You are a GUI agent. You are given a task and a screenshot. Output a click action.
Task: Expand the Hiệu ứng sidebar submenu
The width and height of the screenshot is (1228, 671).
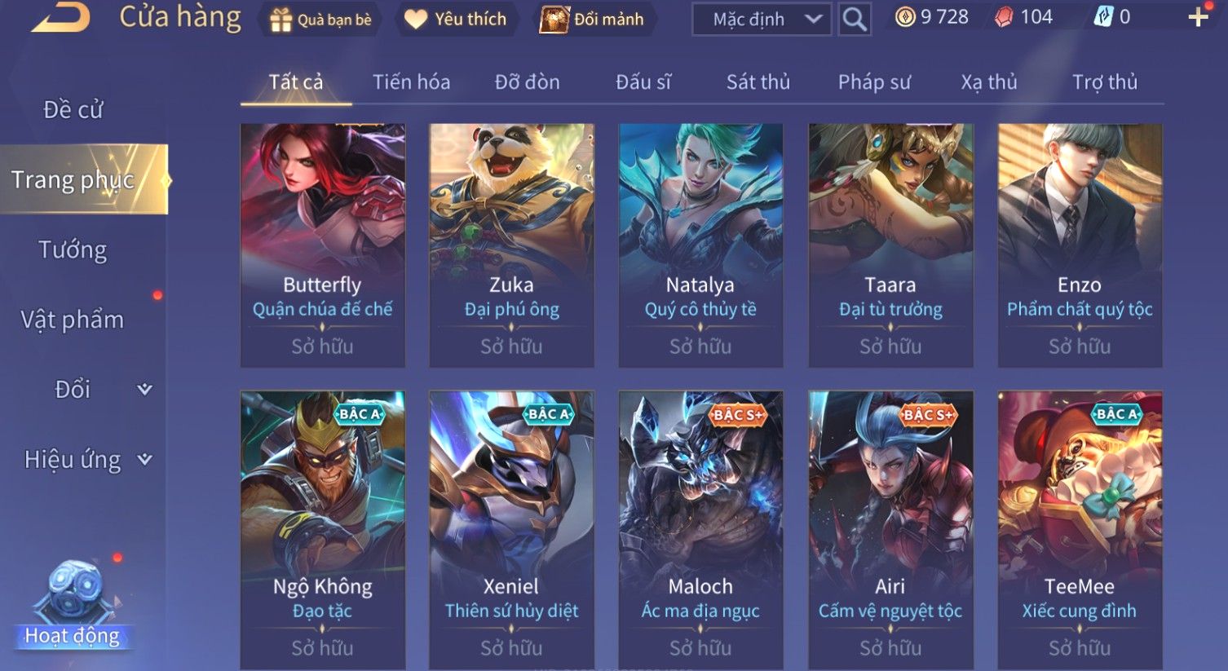point(144,459)
